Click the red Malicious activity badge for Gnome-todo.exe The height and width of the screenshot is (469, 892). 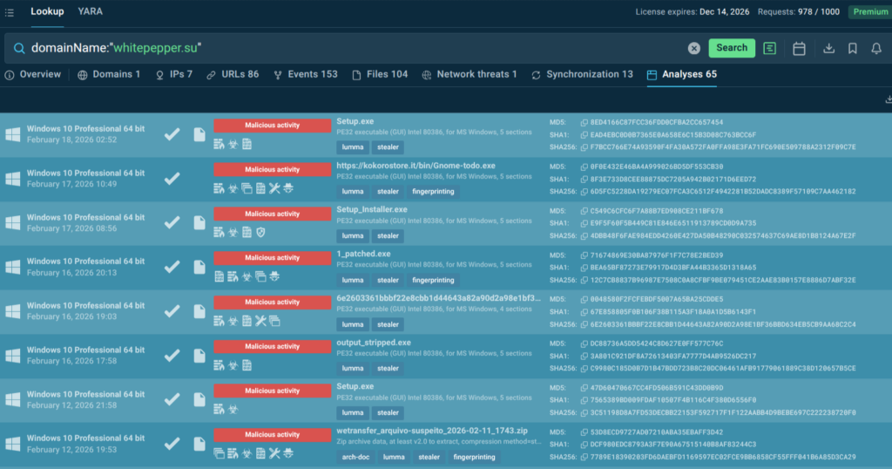(x=272, y=170)
